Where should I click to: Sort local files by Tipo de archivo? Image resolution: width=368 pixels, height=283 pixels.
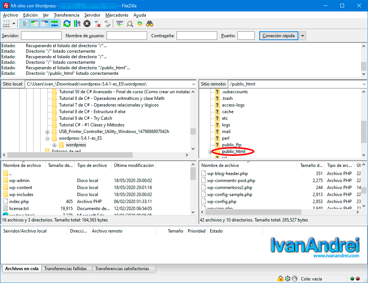tap(92, 165)
